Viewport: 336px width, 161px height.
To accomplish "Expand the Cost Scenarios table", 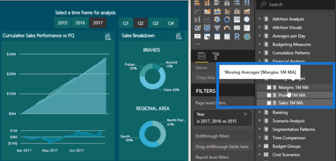I will (259, 155).
